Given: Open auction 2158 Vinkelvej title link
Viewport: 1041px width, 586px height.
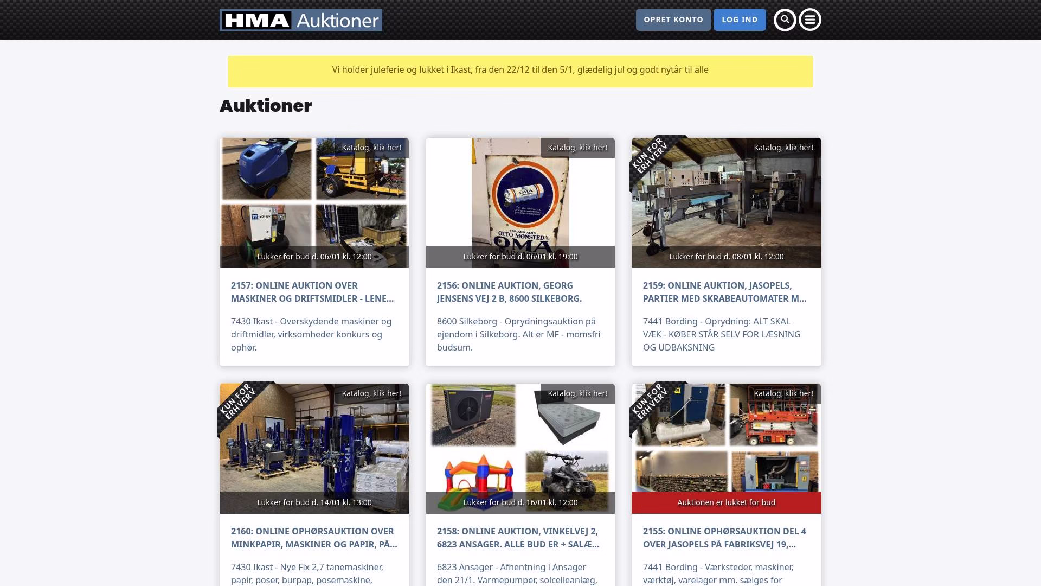Looking at the screenshot, I should pyautogui.click(x=518, y=538).
